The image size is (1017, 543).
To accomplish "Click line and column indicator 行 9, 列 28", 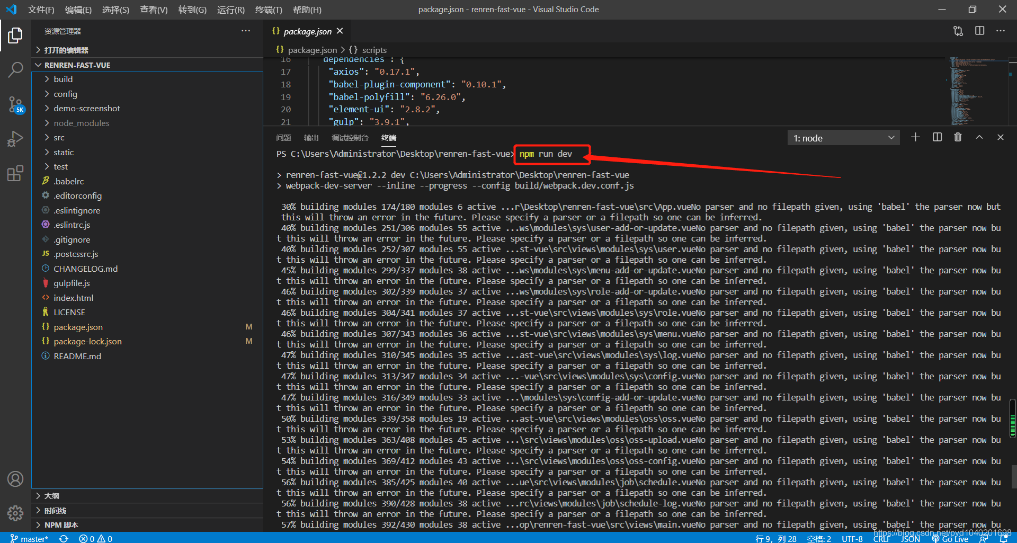I will [776, 539].
